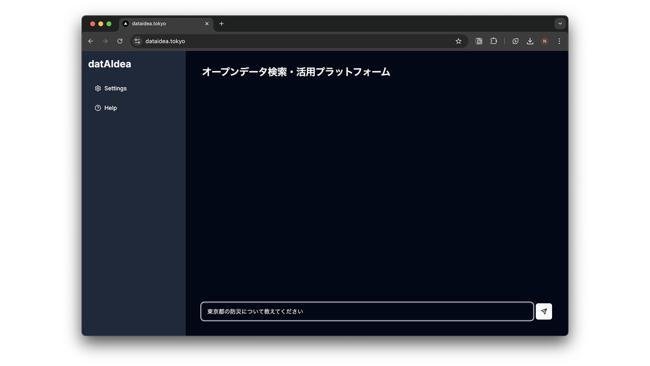Click the Settings gear icon

click(x=98, y=88)
